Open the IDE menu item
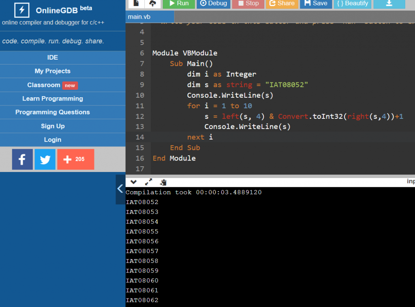This screenshot has width=415, height=307. pos(63,58)
